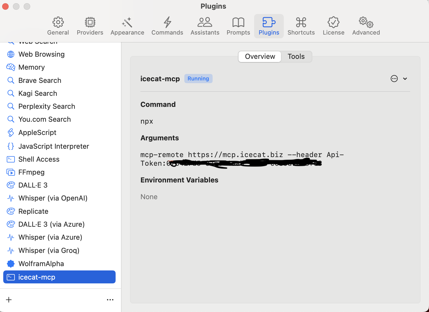Open the sidebar bottom ellipsis menu
This screenshot has width=429, height=312.
tap(110, 300)
